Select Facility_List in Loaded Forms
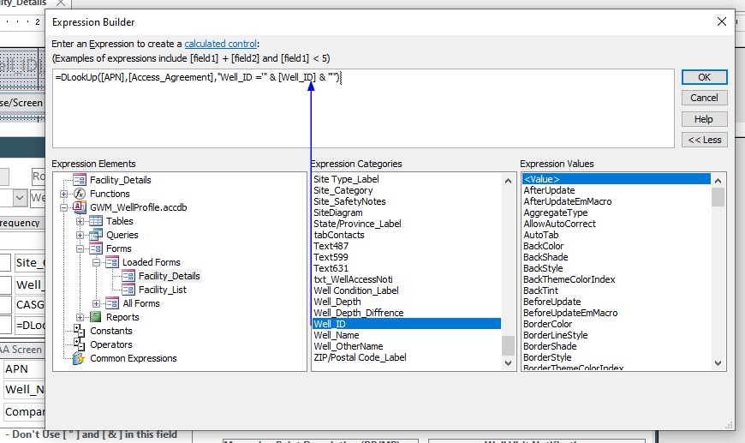The image size is (745, 443). (162, 290)
